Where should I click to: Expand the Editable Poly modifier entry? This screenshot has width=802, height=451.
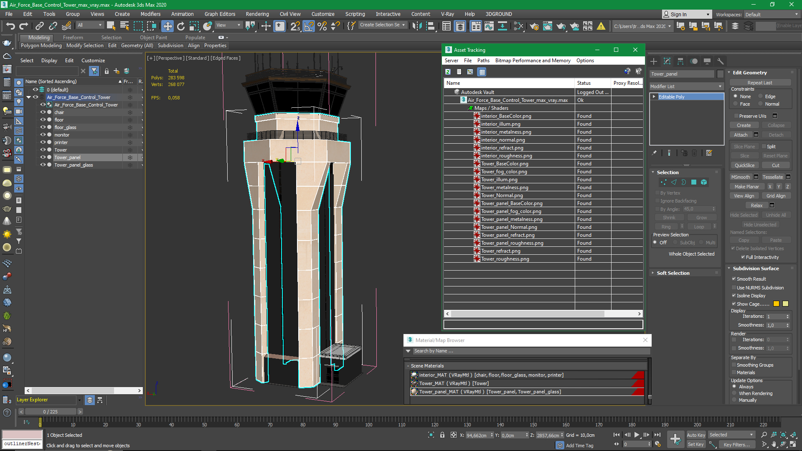pyautogui.click(x=654, y=97)
